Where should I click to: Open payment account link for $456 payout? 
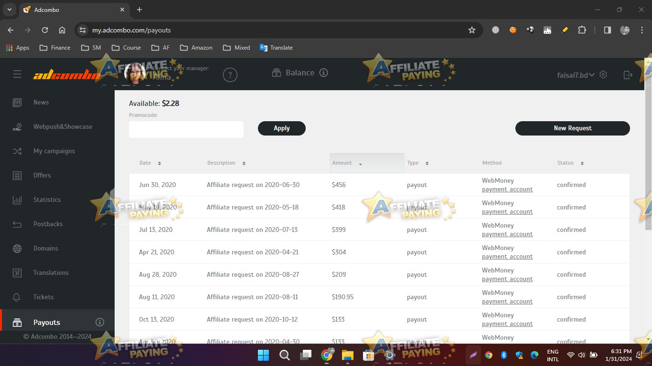click(x=507, y=189)
